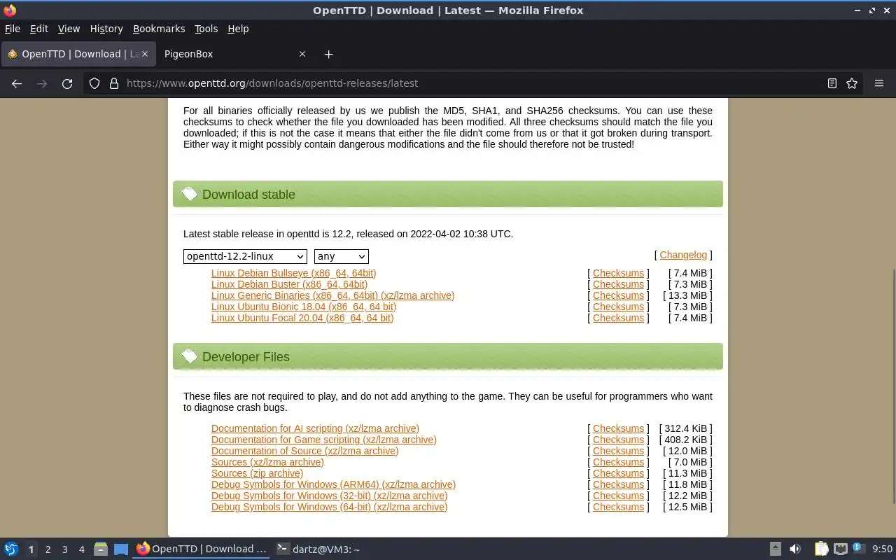Open the View menu
Screen dimensions: 896x560
(69, 29)
